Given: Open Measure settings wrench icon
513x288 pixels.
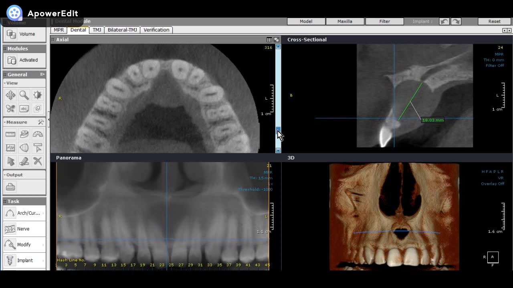Looking at the screenshot, I should (41, 122).
